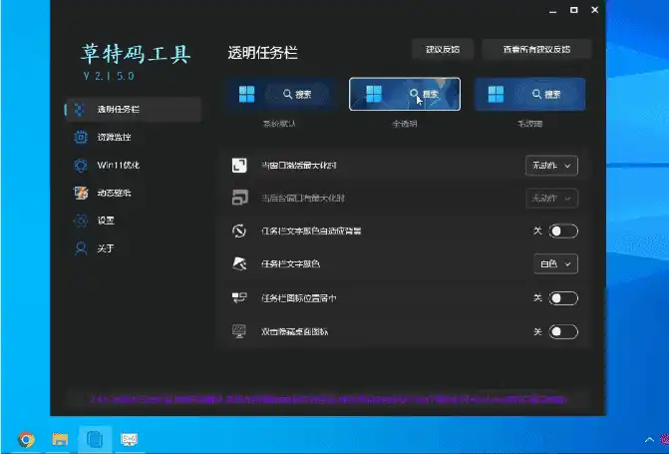Click the 透明任务栏 page heading
669x454 pixels.
click(x=263, y=53)
